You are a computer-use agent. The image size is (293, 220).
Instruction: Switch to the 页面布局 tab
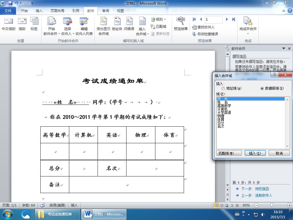point(57,11)
